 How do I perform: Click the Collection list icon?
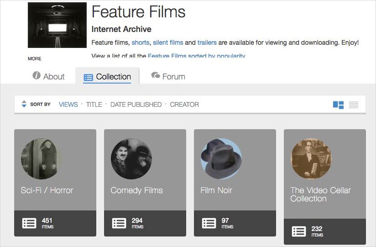[x=88, y=77]
